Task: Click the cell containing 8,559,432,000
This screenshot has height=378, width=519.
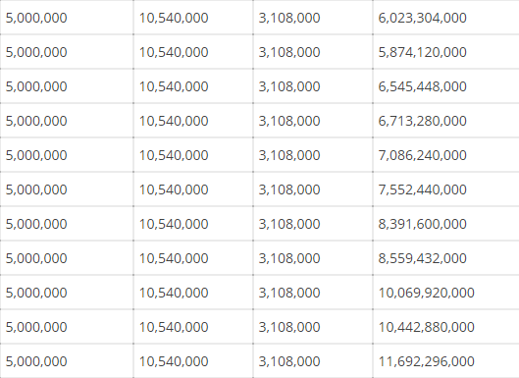Action: pos(445,258)
